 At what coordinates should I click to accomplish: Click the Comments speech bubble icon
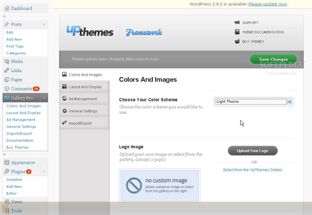point(7,89)
